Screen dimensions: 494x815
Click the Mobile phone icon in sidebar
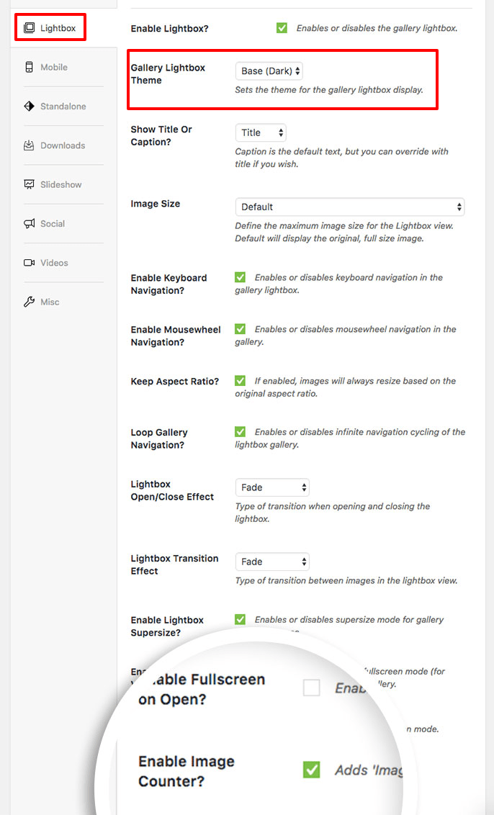click(x=29, y=67)
